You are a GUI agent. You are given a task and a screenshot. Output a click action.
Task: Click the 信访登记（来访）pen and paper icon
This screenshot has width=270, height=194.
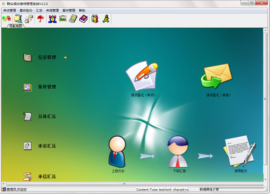tap(142, 76)
